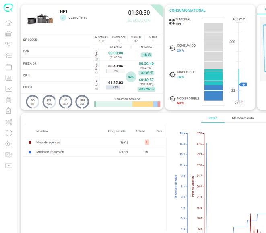The height and width of the screenshot is (233, 266).
Task: Switch to the Mantenimiento tab
Action: click(x=243, y=118)
